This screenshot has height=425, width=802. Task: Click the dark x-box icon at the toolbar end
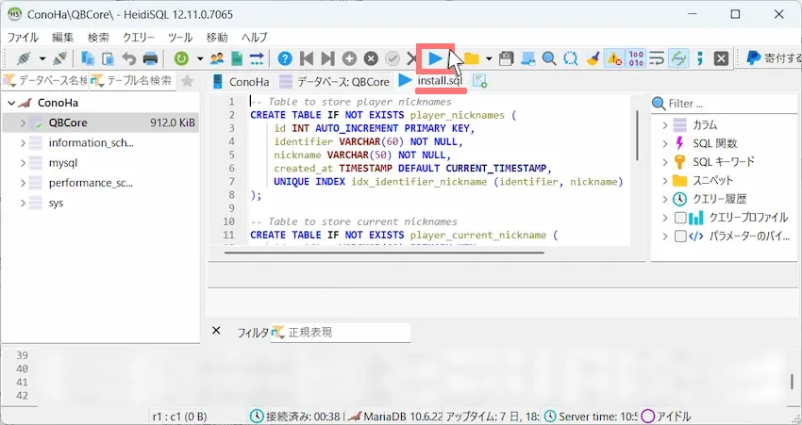point(721,58)
